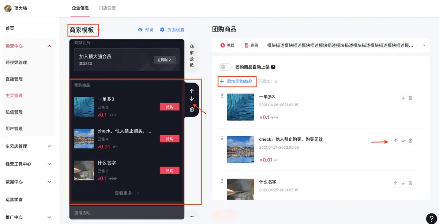Move 什么名字 item up in list
This screenshot has width=439, height=224.
[395, 183]
